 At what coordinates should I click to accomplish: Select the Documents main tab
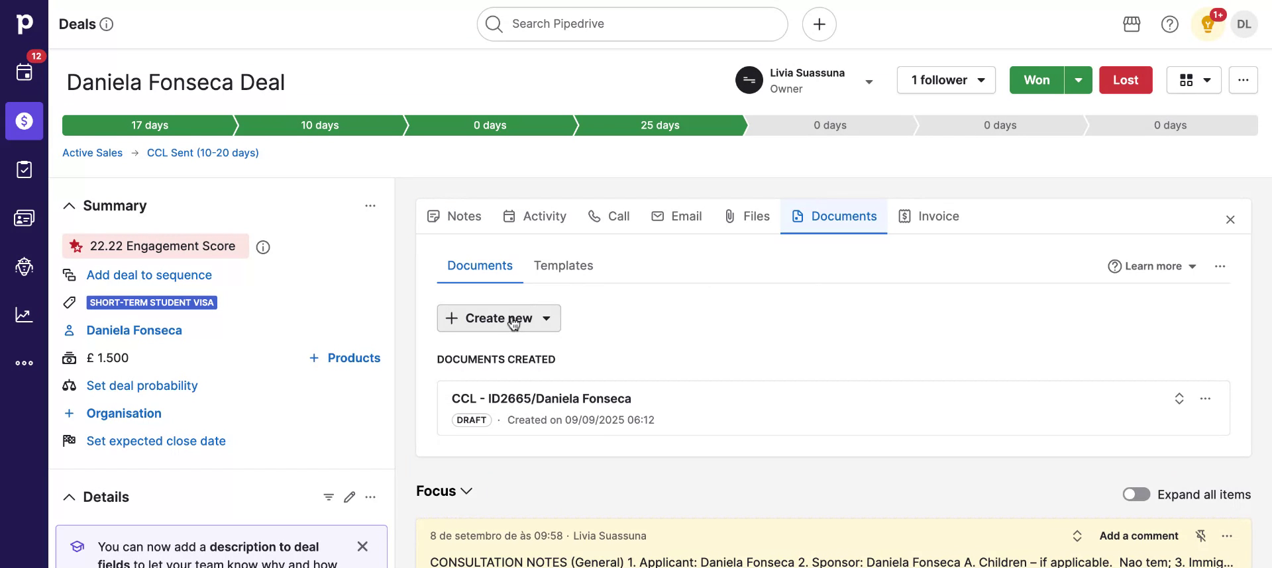pyautogui.click(x=834, y=216)
